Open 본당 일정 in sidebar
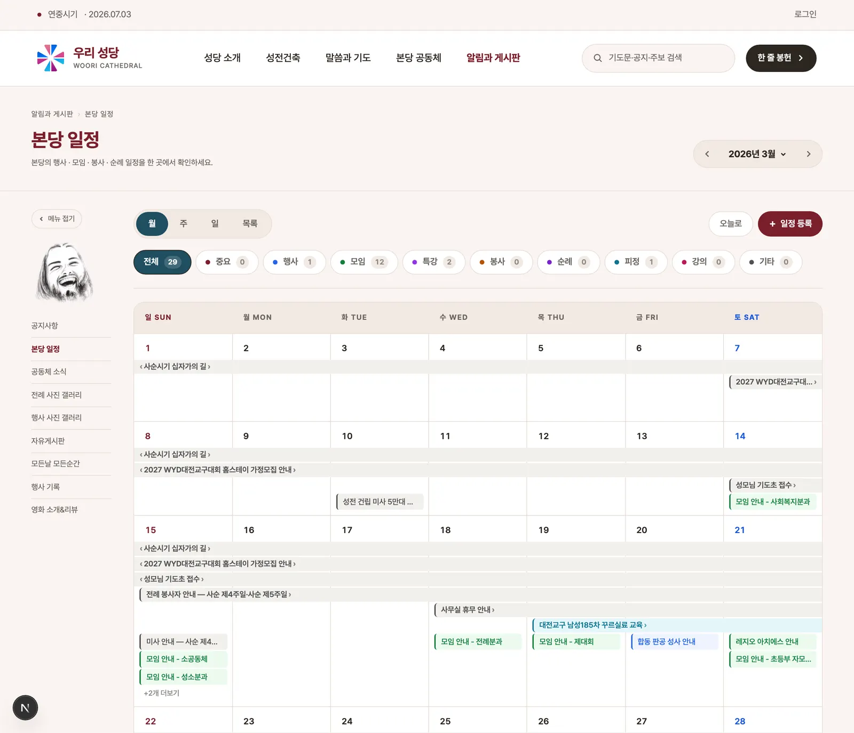 pos(45,349)
